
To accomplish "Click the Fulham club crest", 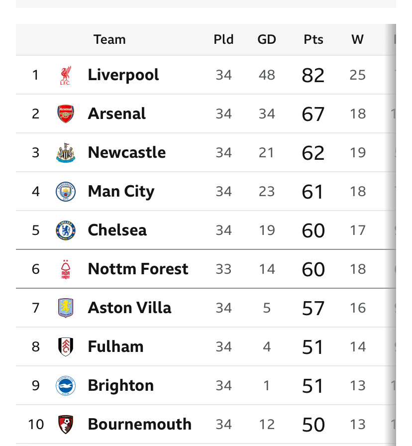I will tap(65, 347).
